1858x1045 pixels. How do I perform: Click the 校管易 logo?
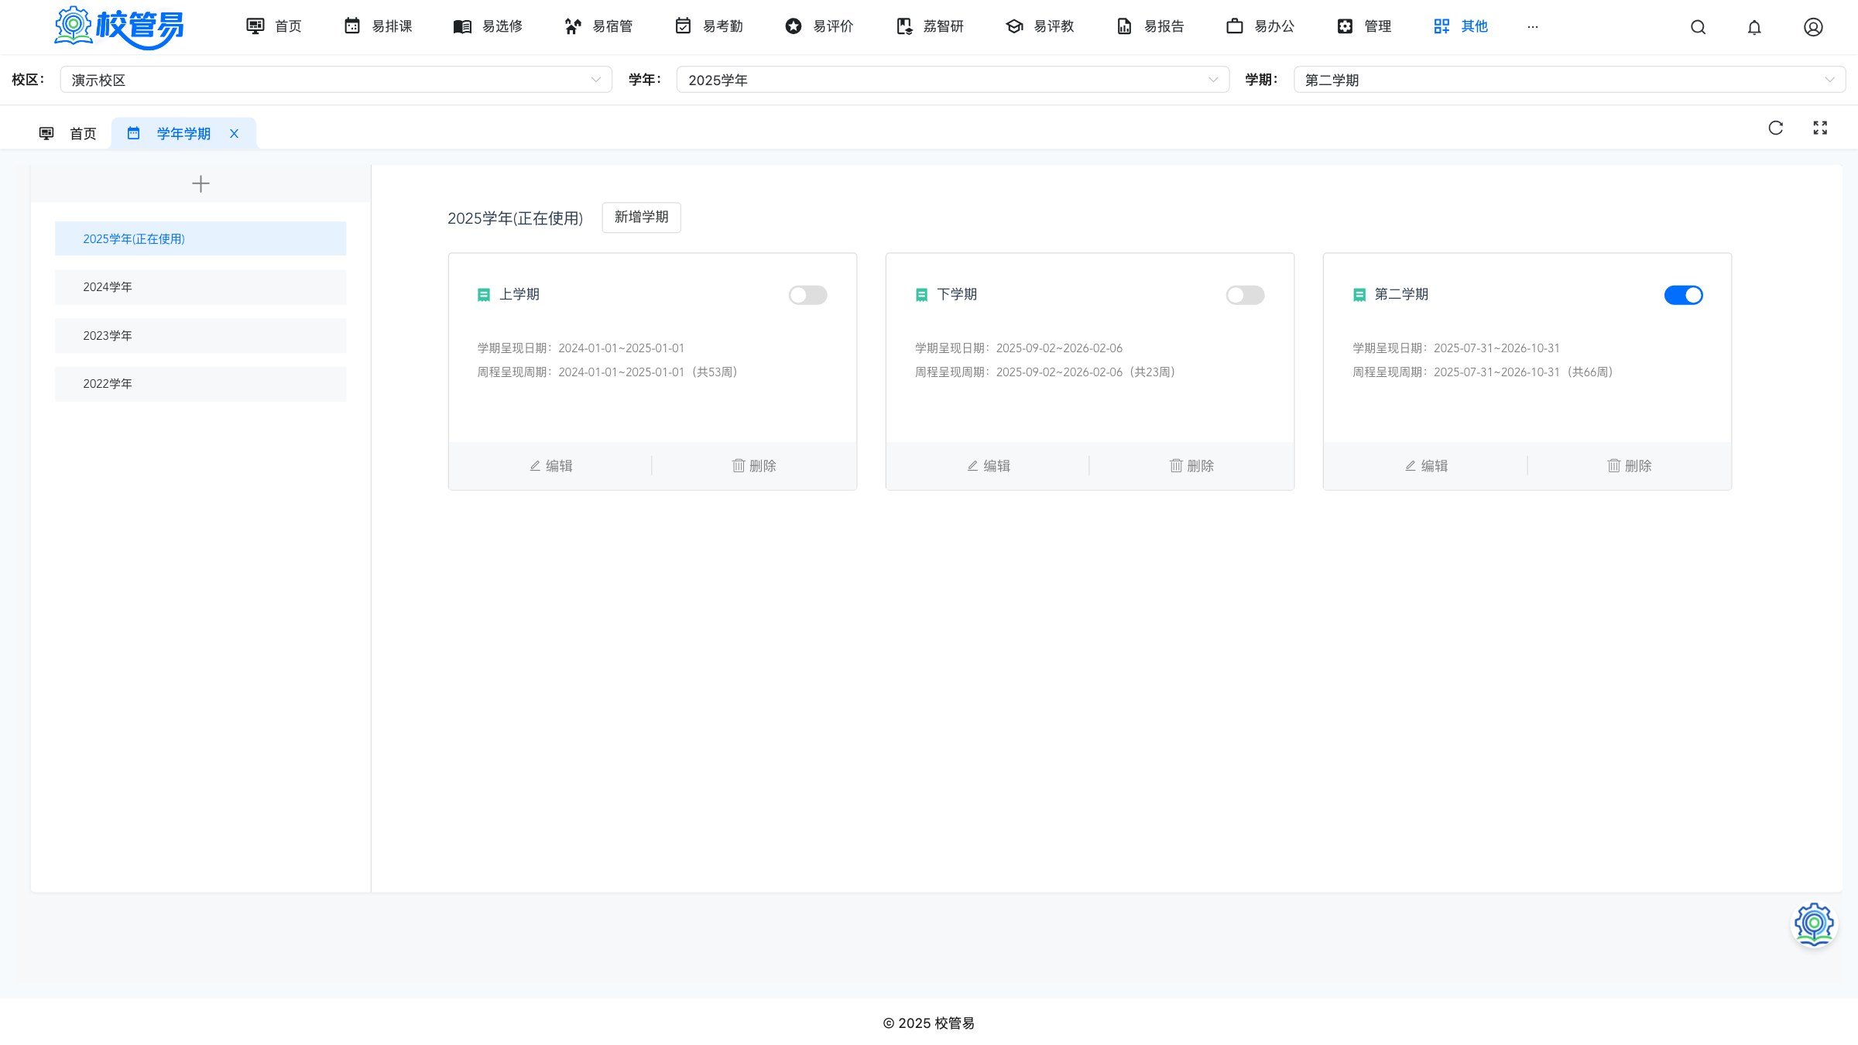(x=119, y=27)
